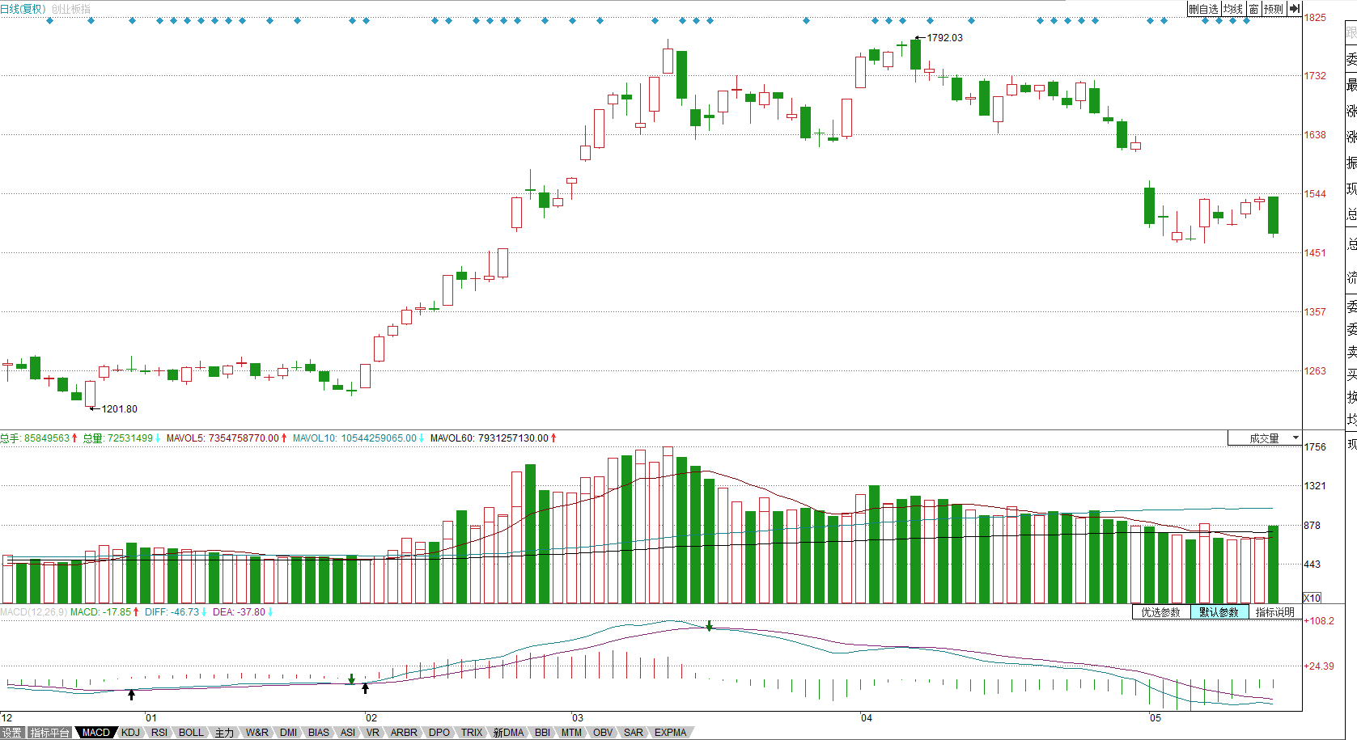Viewport: 1357px width, 740px height.
Task: Open 指标说明 indicator description
Action: coord(1275,612)
